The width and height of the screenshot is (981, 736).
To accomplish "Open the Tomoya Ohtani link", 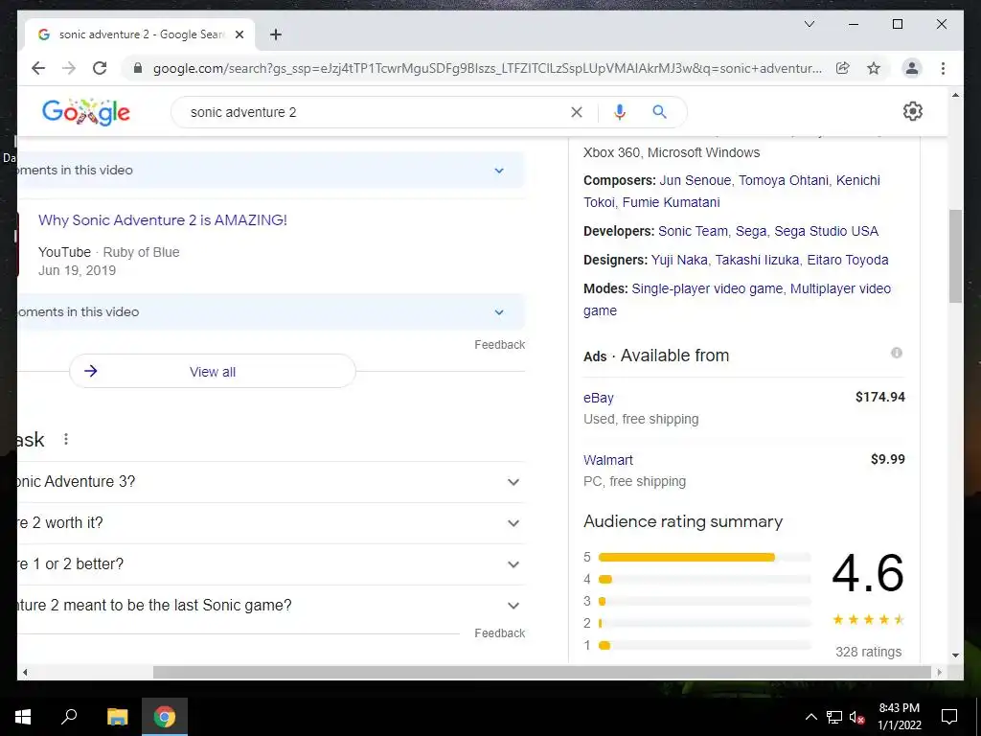I will point(784,180).
